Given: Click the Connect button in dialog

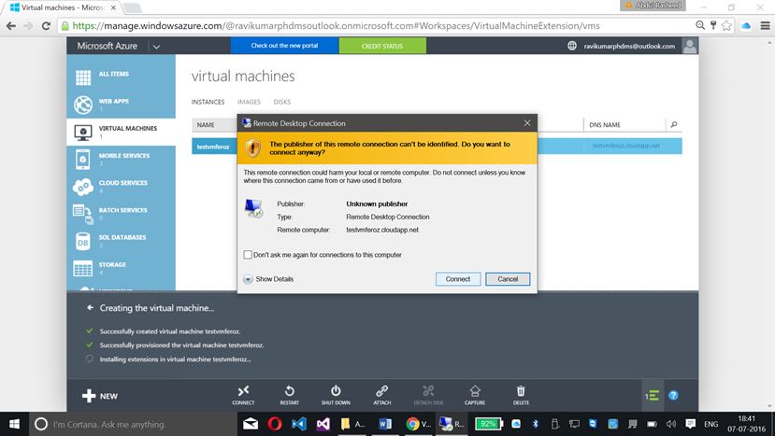Looking at the screenshot, I should tap(458, 279).
